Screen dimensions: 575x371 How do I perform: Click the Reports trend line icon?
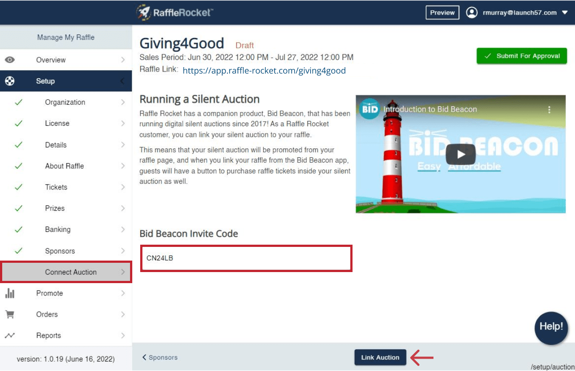point(10,336)
